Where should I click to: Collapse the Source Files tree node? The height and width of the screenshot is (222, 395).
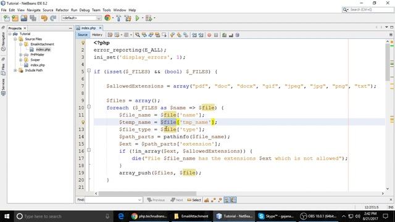click(15, 39)
